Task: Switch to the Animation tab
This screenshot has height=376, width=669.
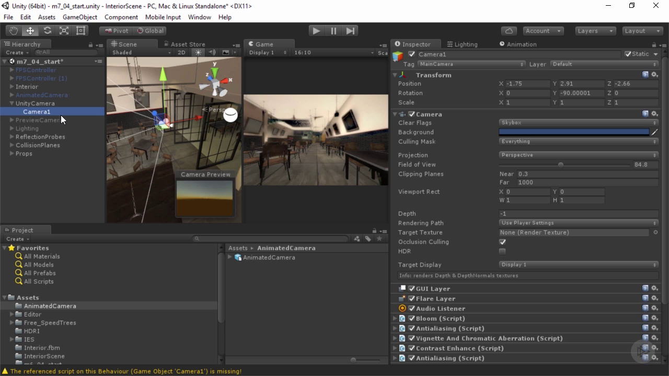Action: [518, 44]
